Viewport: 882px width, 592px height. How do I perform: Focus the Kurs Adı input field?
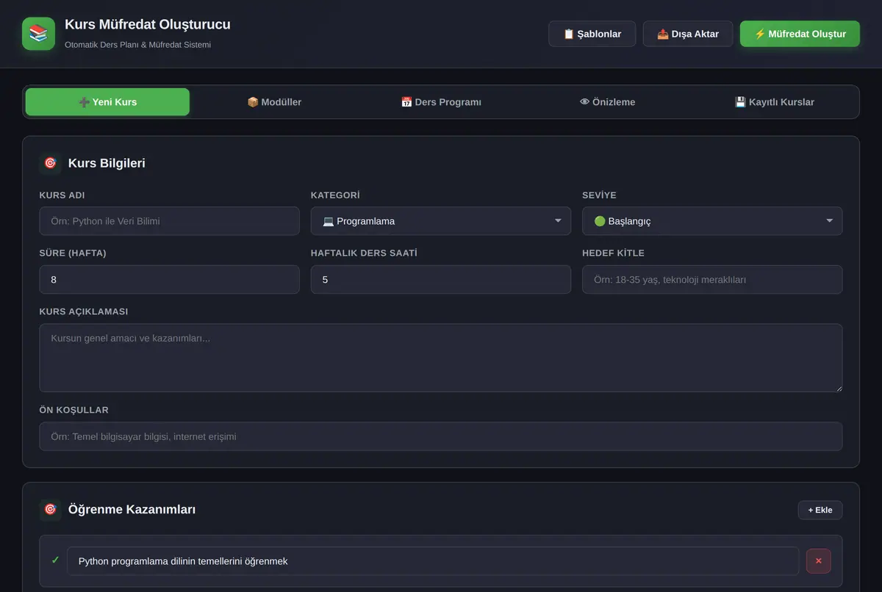(170, 221)
